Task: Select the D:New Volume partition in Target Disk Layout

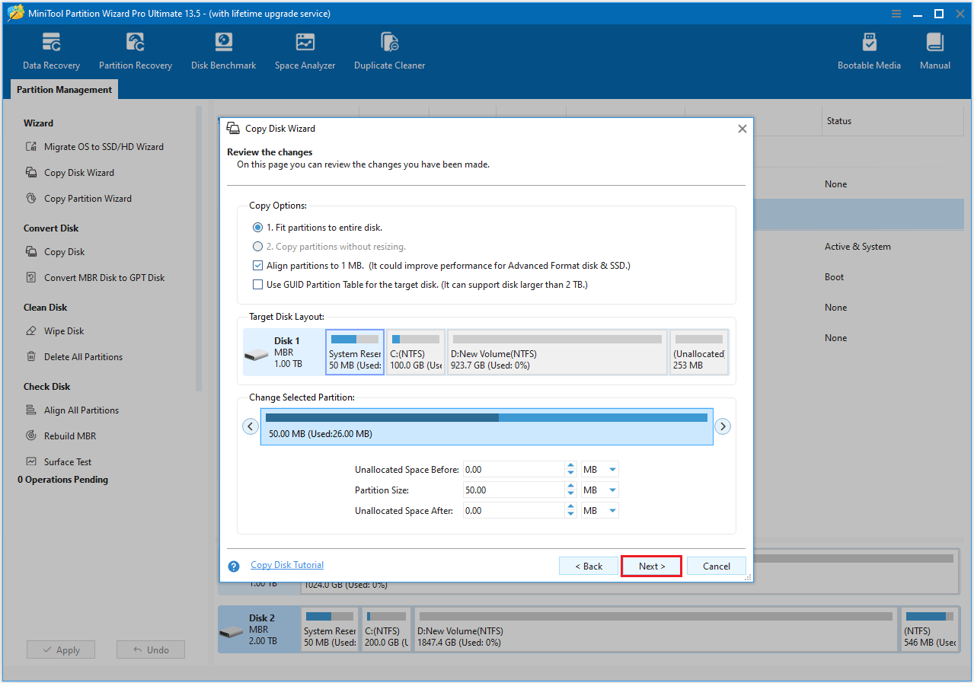Action: [x=557, y=352]
